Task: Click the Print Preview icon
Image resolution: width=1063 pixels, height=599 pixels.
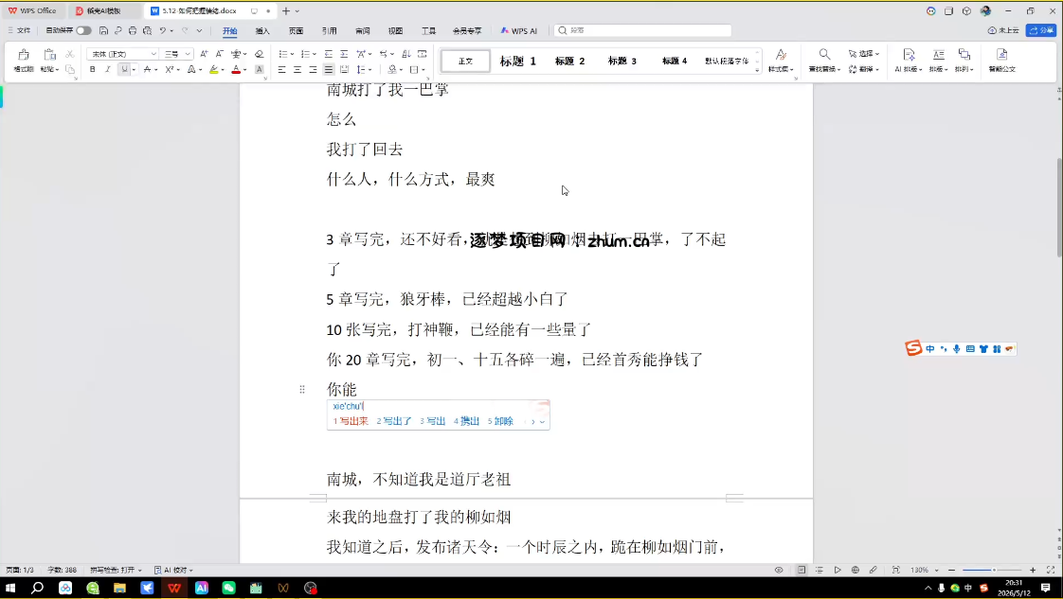Action: [147, 30]
